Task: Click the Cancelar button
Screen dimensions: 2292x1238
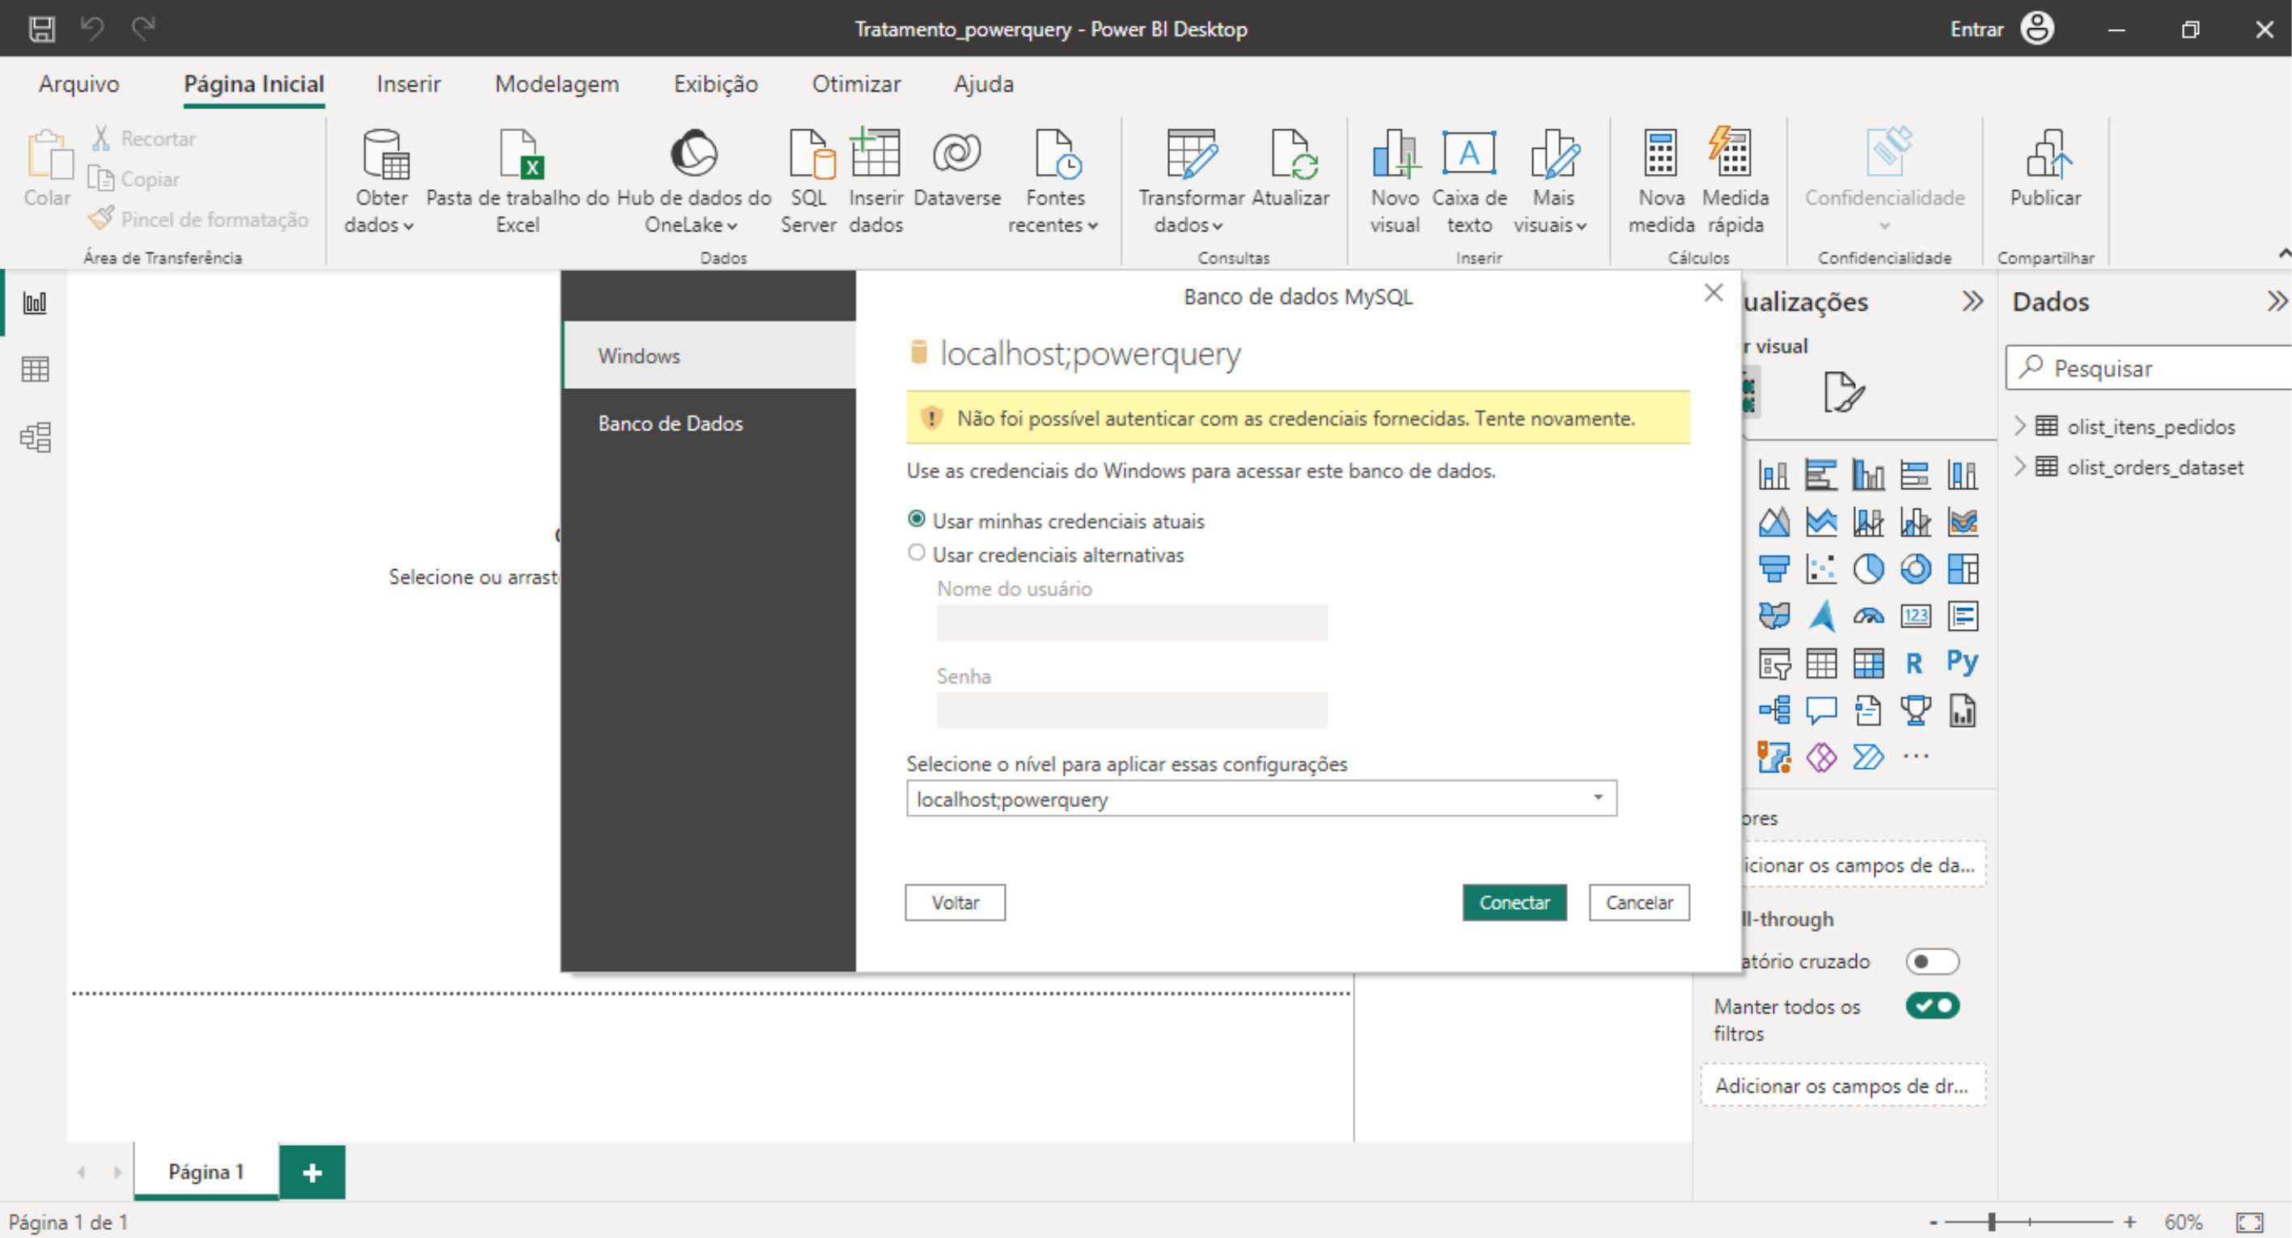Action: 1639,902
